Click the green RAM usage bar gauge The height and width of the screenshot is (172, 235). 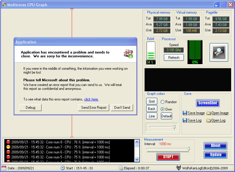click(x=151, y=51)
